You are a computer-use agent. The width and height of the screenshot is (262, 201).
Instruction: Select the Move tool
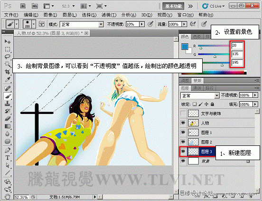(x=7, y=41)
